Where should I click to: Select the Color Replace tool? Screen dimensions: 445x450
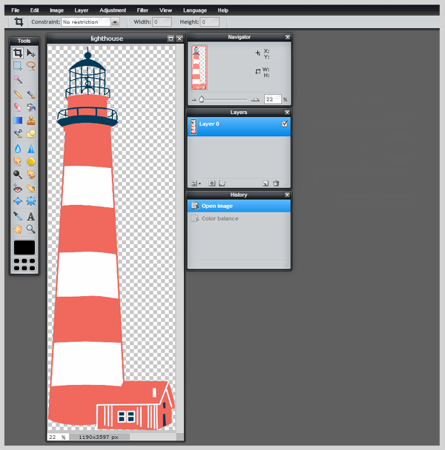point(18,134)
